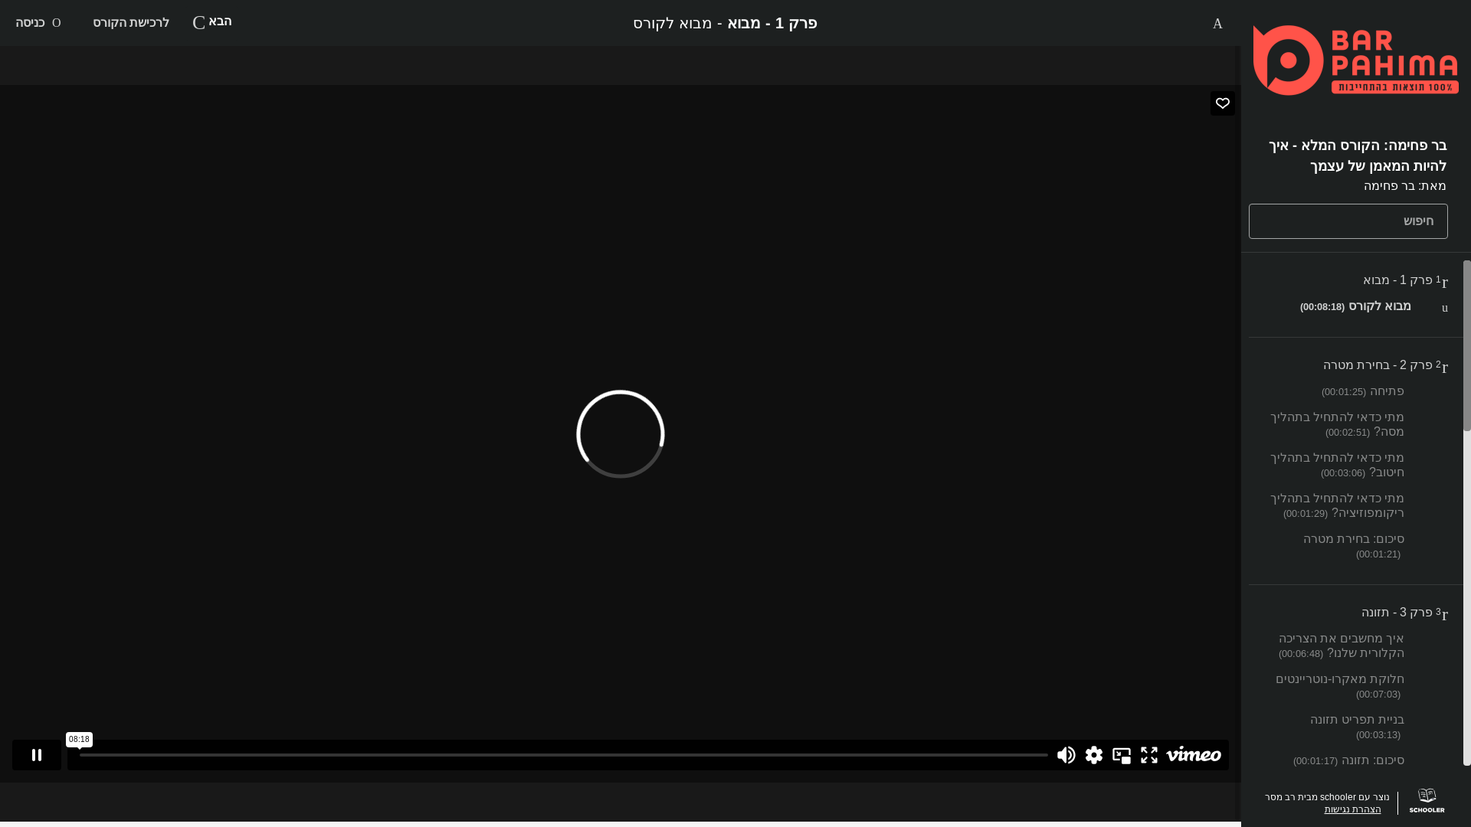Open lesson פתיחה (00:01:25)
1471x827 pixels.
point(1363,391)
